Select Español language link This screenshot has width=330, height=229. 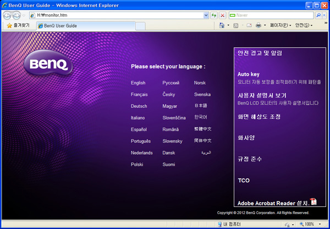pyautogui.click(x=139, y=129)
